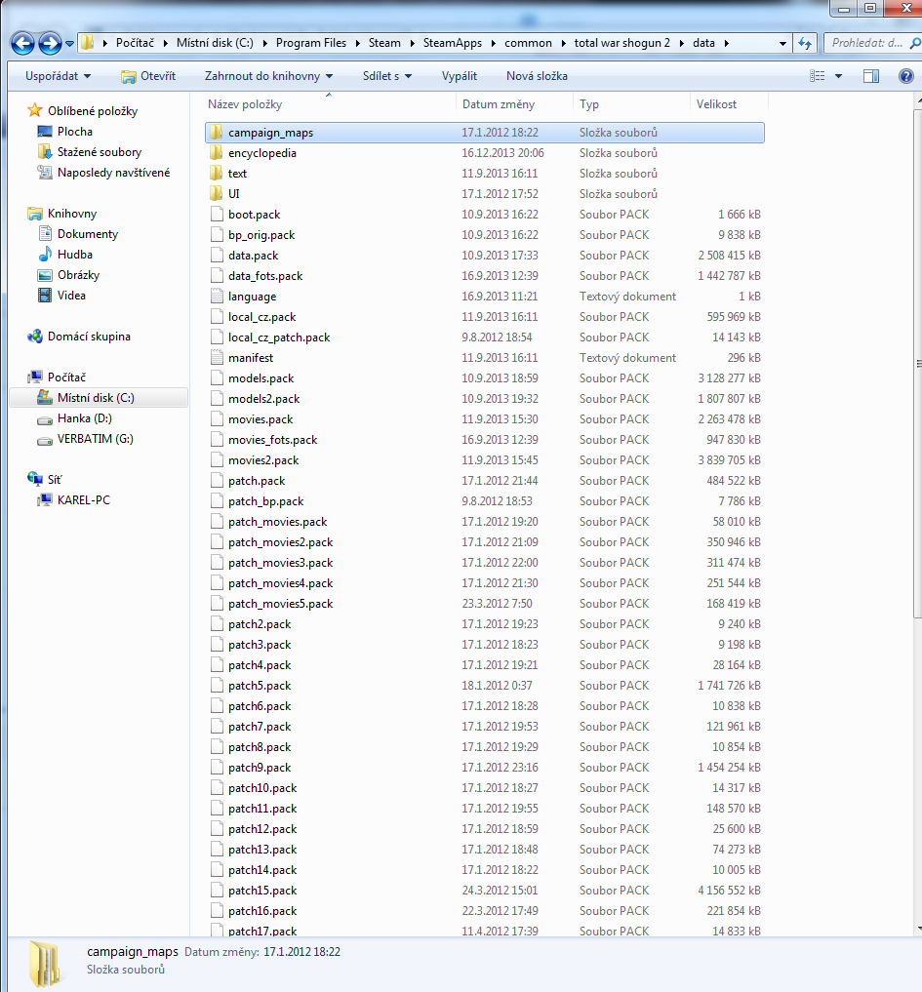Open help via the question mark icon
922x992 pixels.
coord(904,76)
